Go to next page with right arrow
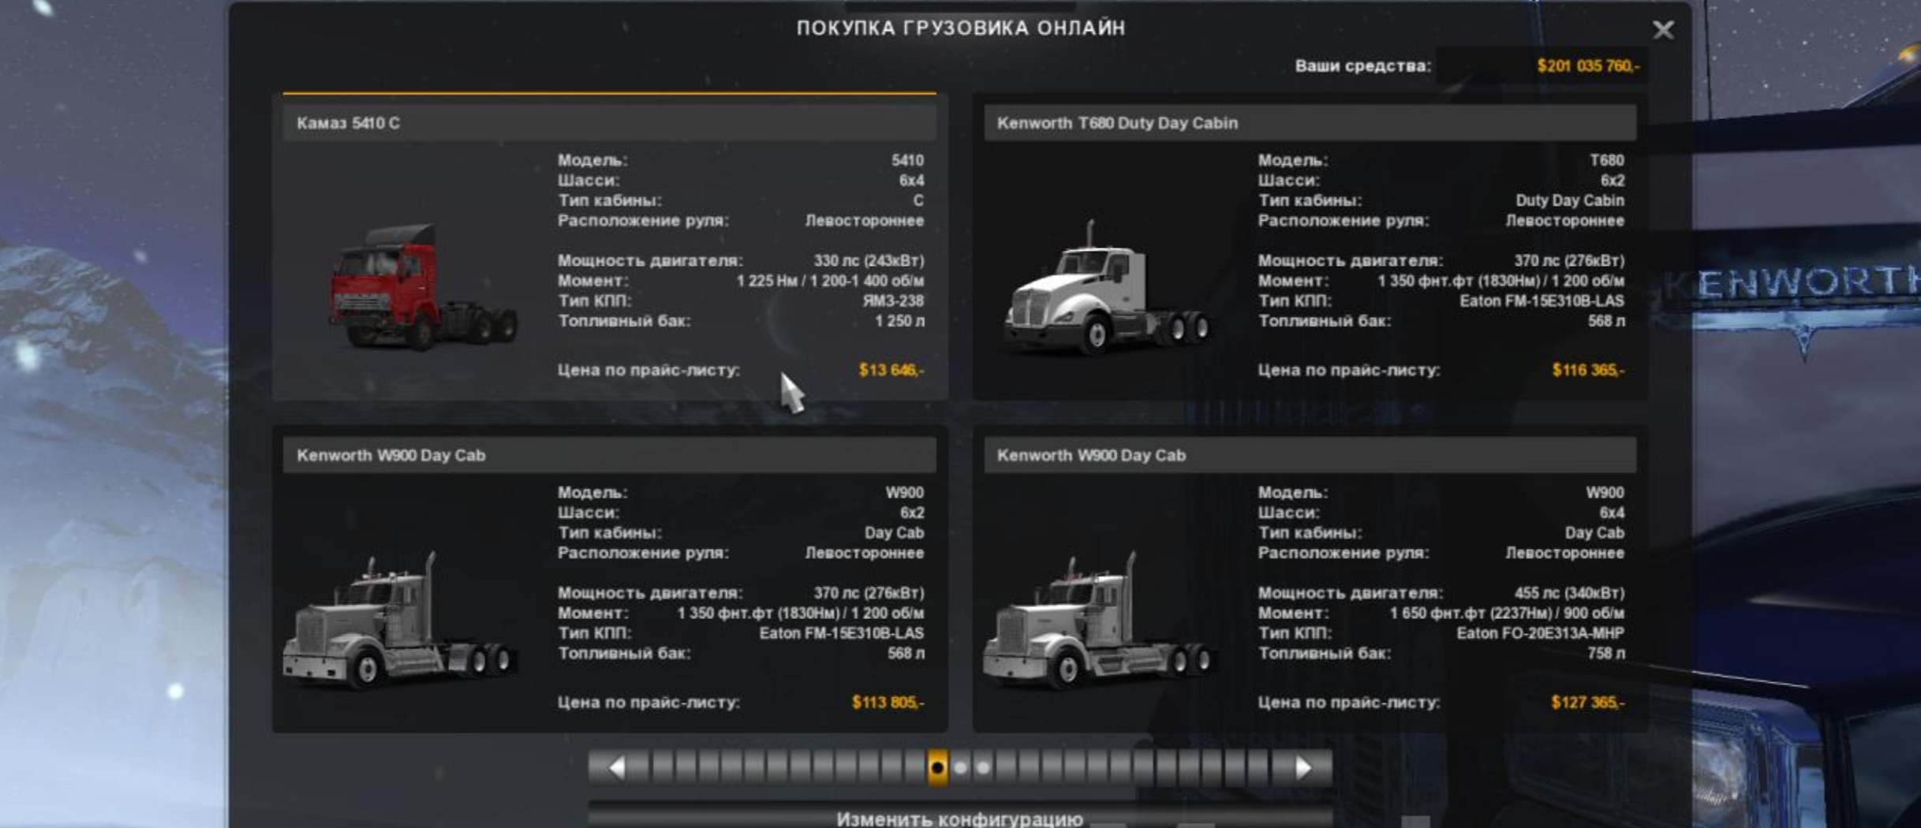 click(1303, 767)
